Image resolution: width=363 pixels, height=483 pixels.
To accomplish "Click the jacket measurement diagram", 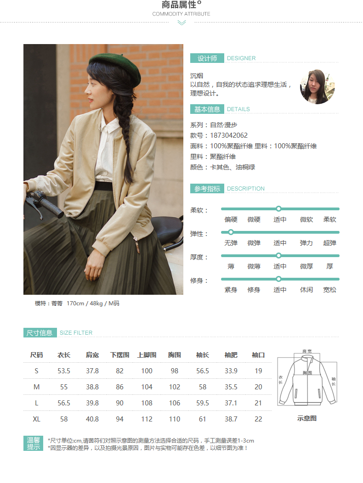I will click(x=307, y=378).
